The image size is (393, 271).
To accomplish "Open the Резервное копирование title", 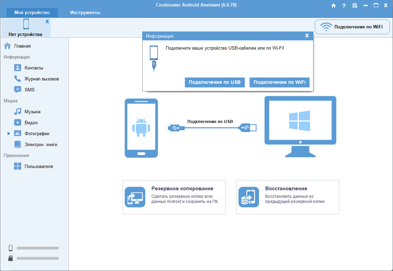I will point(183,189).
